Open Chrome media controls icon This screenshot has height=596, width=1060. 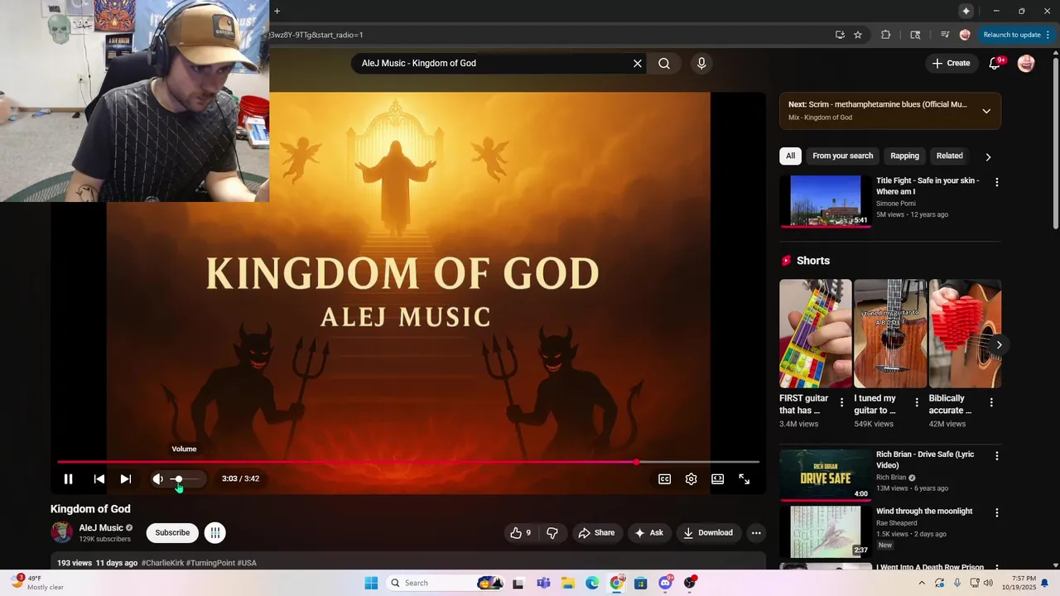click(x=945, y=35)
